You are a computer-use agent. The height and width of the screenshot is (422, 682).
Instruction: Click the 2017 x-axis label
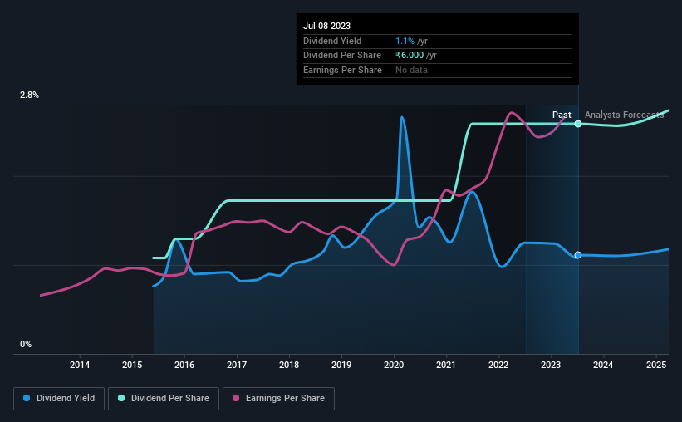point(237,365)
